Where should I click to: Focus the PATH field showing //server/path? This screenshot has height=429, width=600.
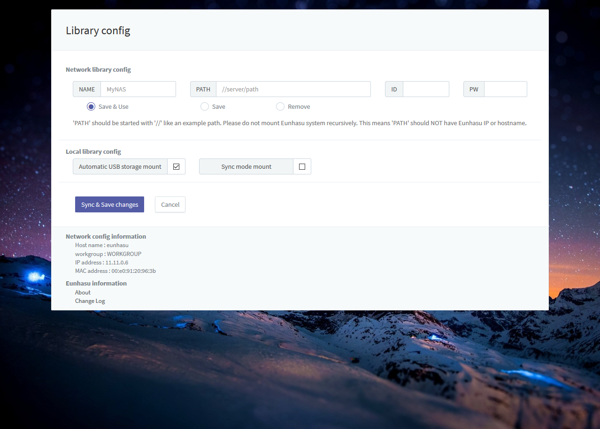point(293,89)
